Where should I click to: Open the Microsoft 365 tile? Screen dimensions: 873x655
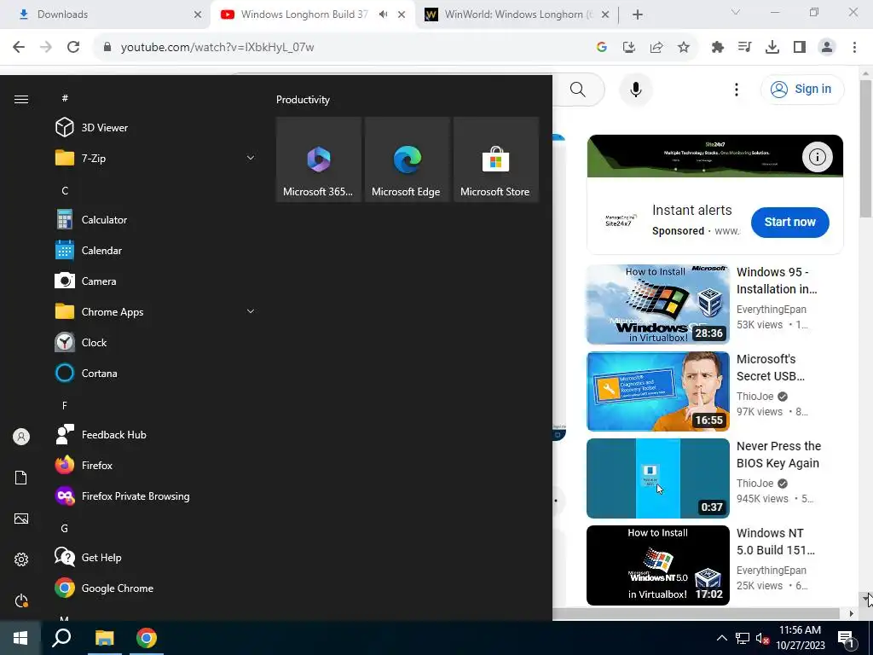(x=319, y=159)
